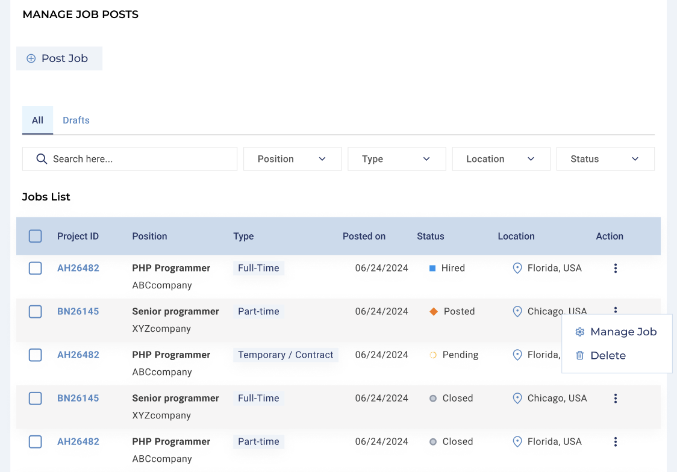
Task: Select checkbox for the Posted Senior programmer row
Action: pyautogui.click(x=36, y=312)
